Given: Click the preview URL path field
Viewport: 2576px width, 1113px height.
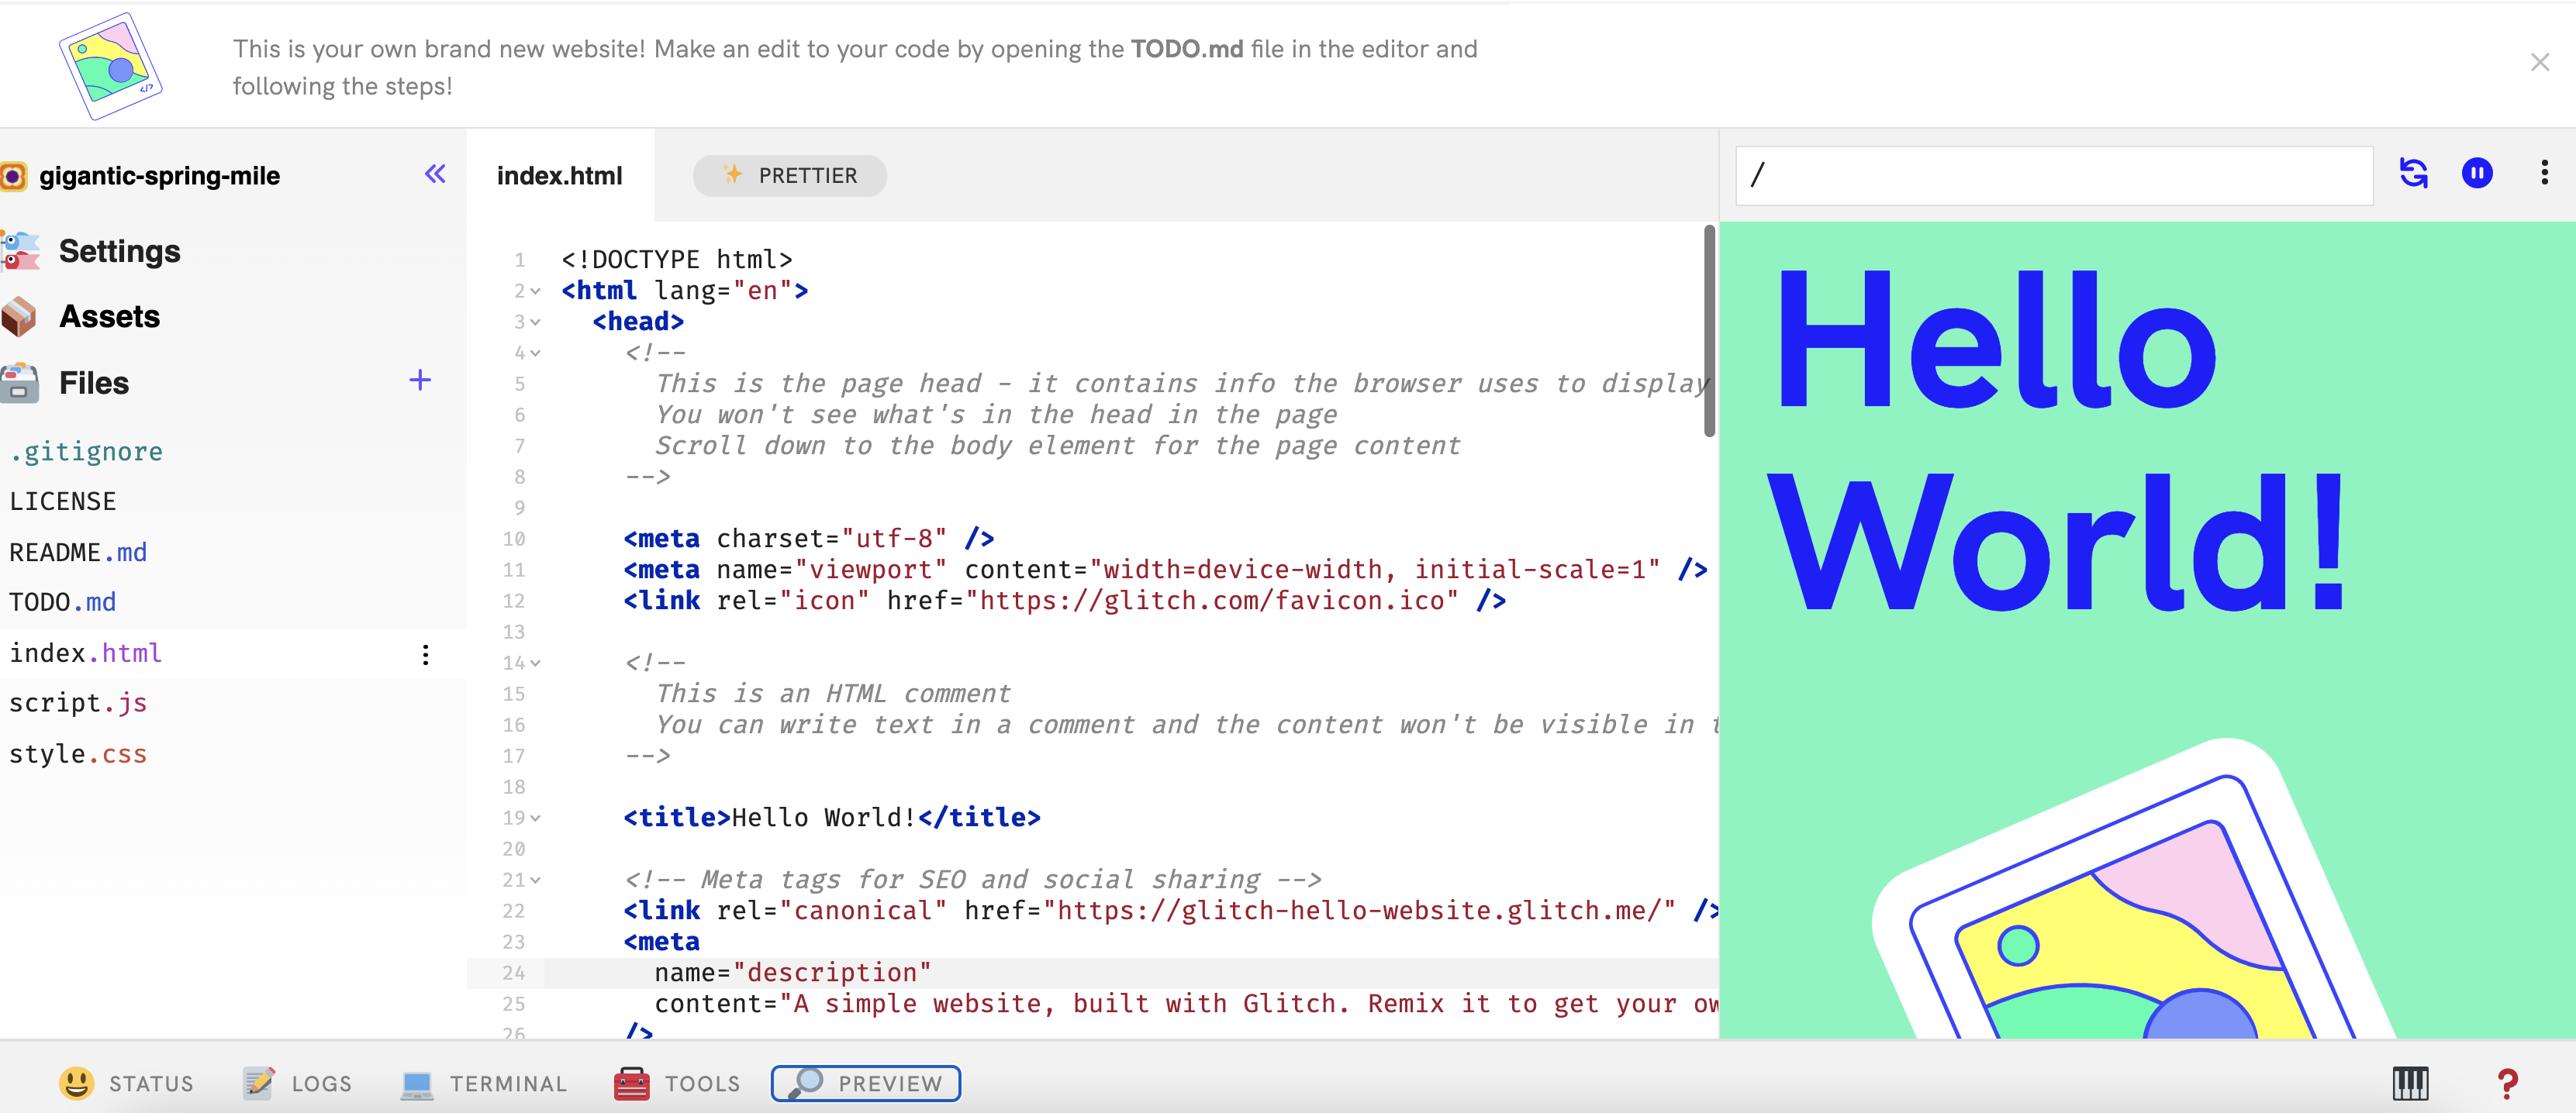Looking at the screenshot, I should 2054,176.
